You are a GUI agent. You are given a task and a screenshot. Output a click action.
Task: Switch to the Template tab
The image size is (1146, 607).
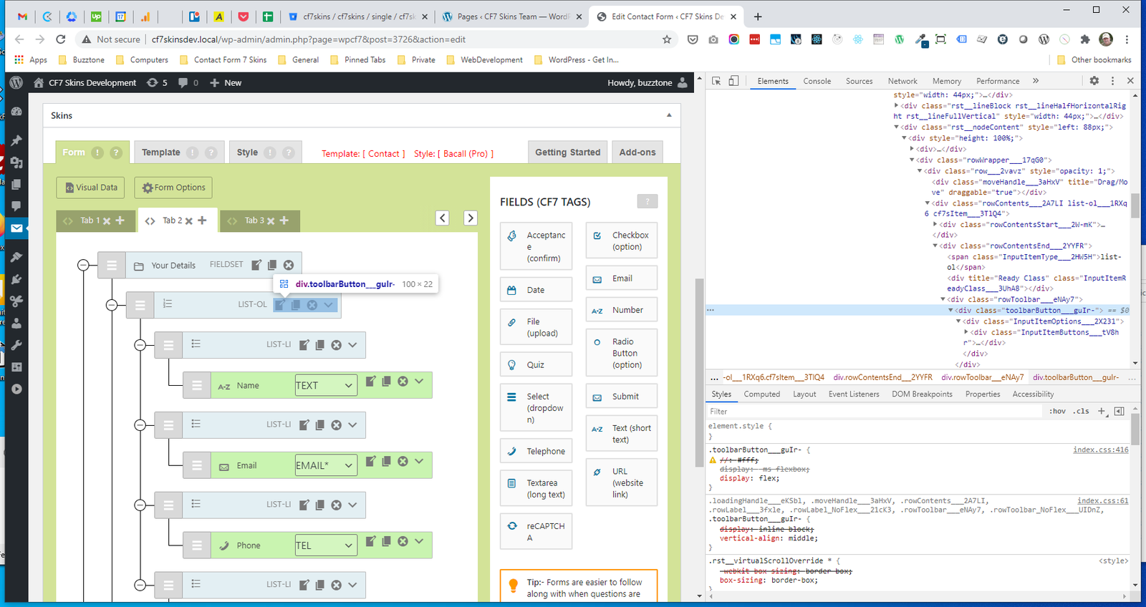161,152
